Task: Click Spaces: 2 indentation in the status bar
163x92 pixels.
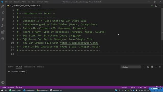Action: 133,87
